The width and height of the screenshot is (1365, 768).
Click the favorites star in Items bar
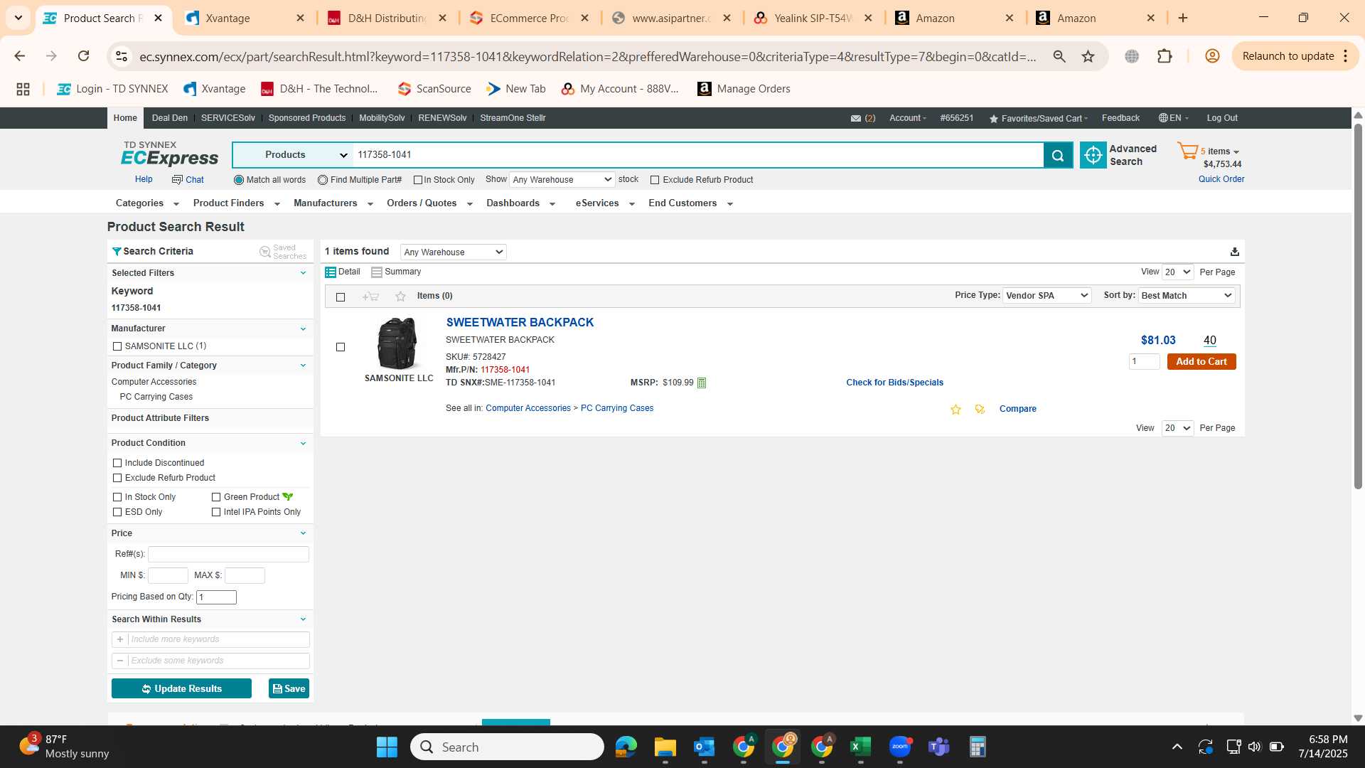coord(400,297)
